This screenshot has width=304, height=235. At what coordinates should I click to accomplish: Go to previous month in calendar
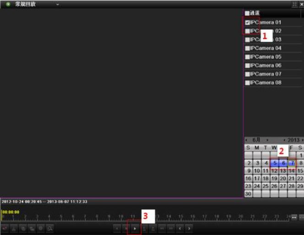246,139
